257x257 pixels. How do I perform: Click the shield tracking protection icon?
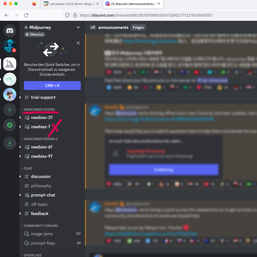pos(67,15)
